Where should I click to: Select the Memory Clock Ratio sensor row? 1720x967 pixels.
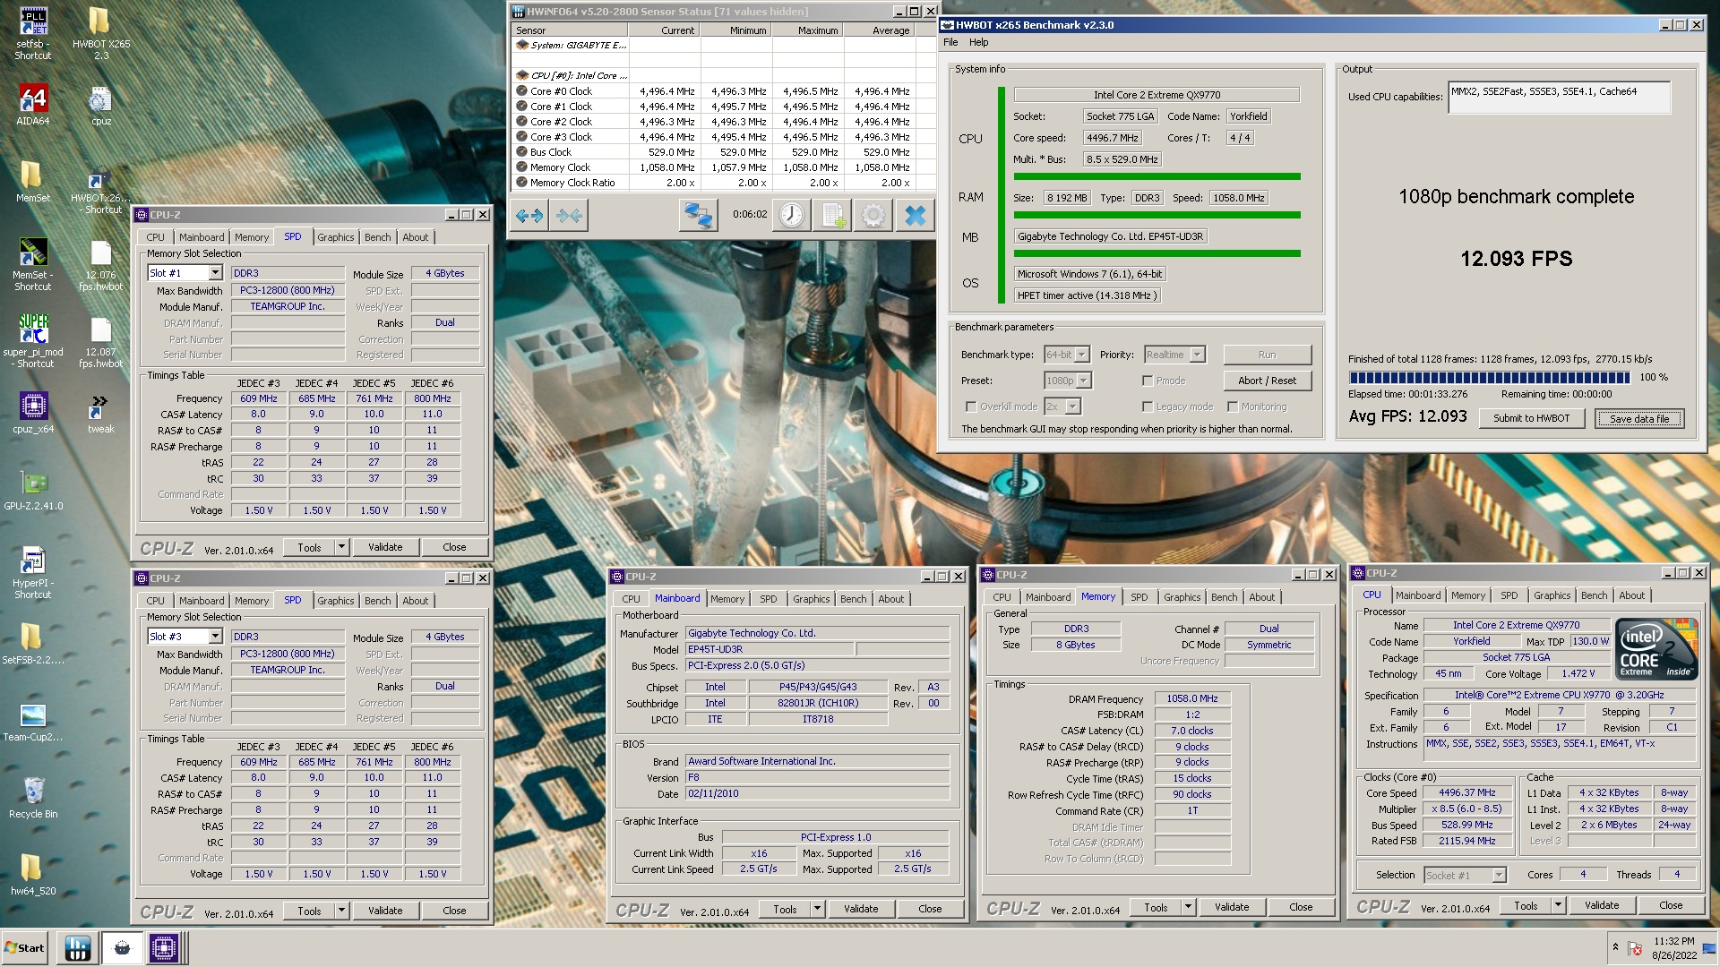coord(724,183)
